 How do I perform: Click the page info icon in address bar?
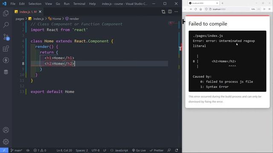click(210, 9)
